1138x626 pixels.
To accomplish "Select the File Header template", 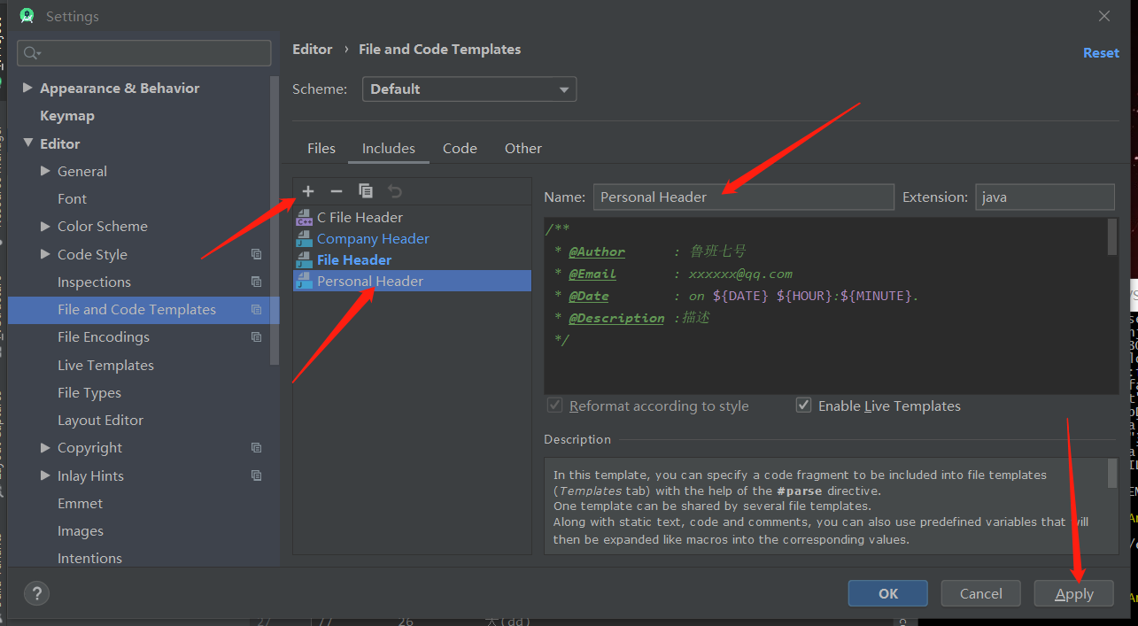I will click(353, 259).
